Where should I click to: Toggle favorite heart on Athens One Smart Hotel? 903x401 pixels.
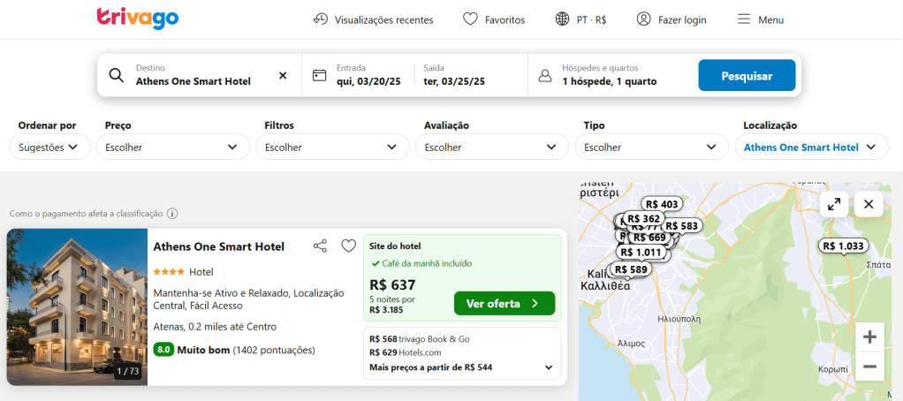pyautogui.click(x=348, y=246)
